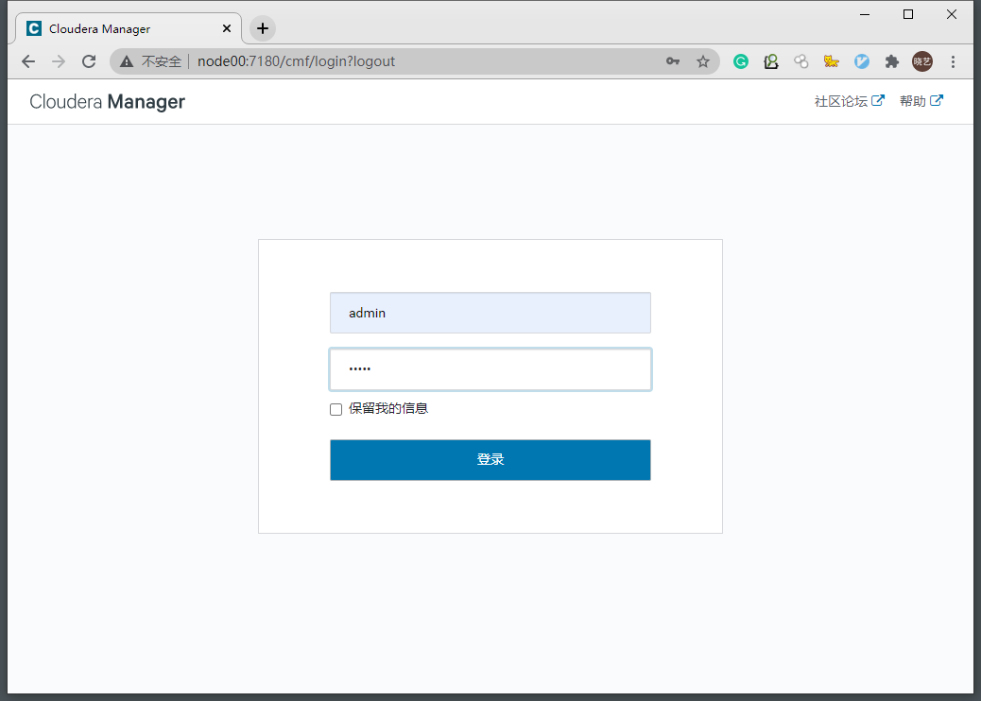
Task: Select the Cloudera Manager browser tab
Action: click(129, 28)
